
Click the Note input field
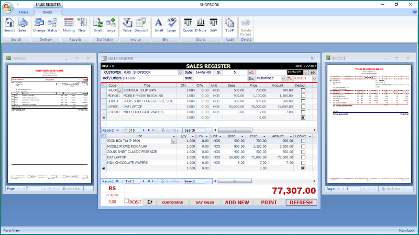[220, 78]
